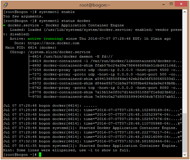This screenshot has height=160, width=190.
Task: Click the 9750 docker-containerd-shim process line
Action: point(107,97)
